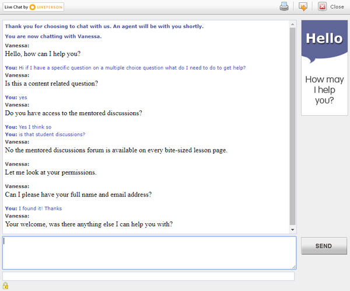
Task: Click the scrollbar down arrow
Action: [292, 230]
